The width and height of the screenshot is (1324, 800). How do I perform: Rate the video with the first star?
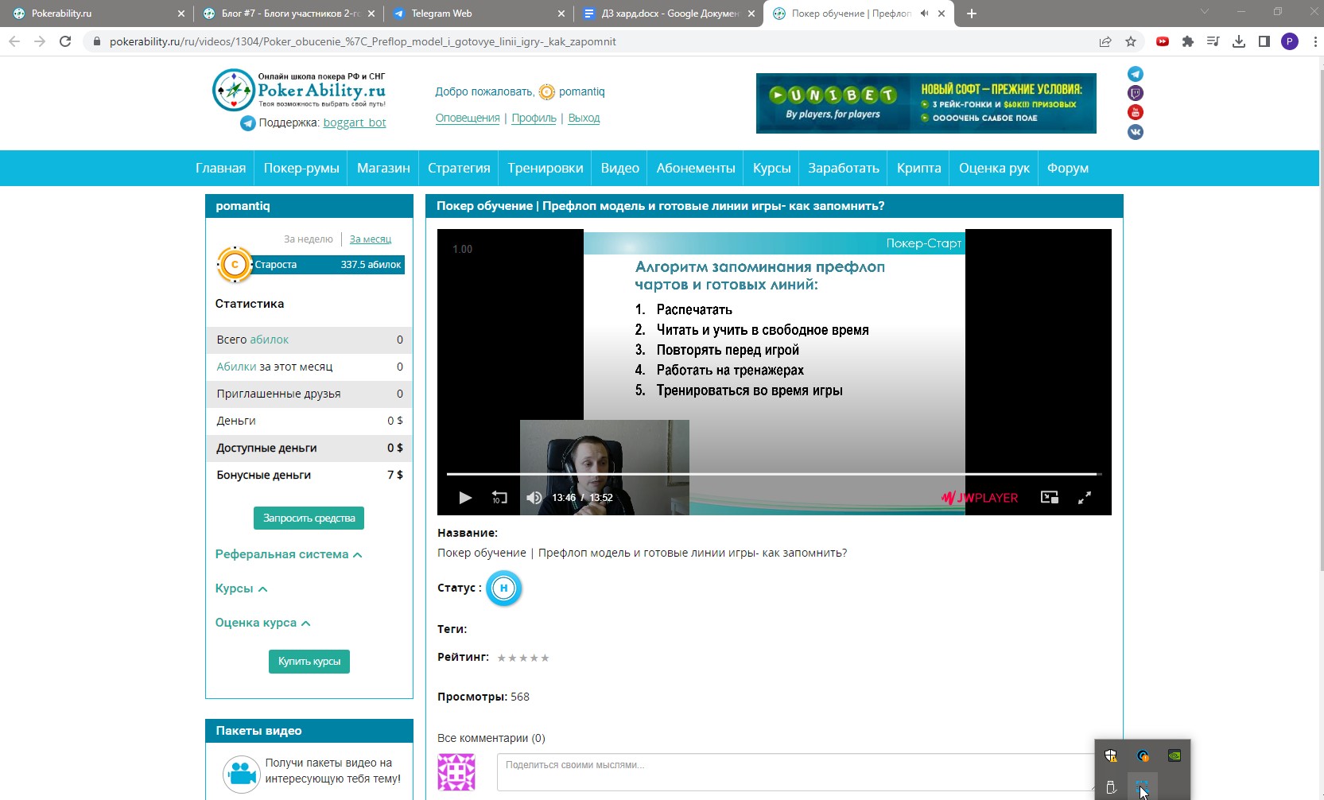tap(502, 658)
